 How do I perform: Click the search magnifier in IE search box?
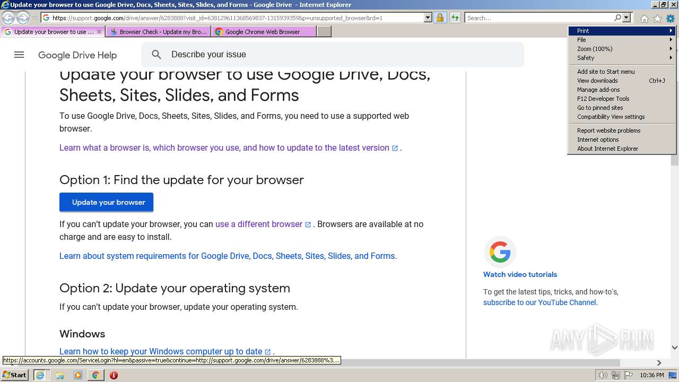(x=617, y=18)
